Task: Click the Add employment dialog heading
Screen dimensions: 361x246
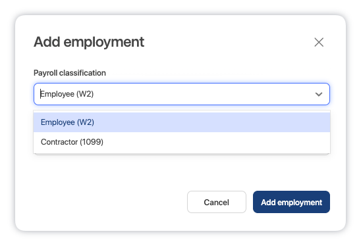Action: click(x=89, y=42)
